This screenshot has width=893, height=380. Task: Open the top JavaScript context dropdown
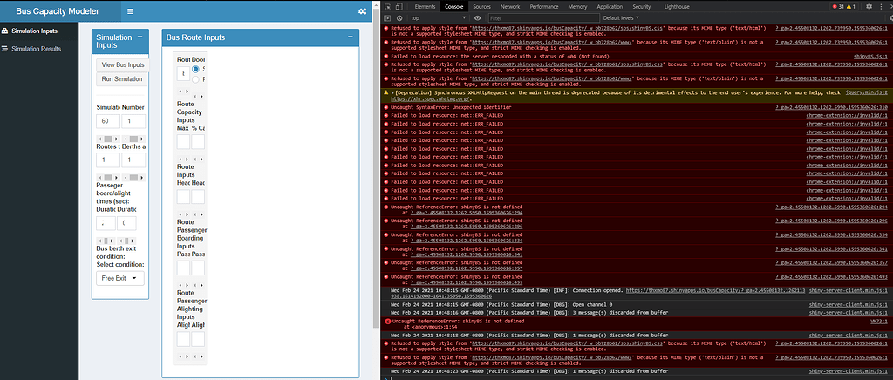439,17
